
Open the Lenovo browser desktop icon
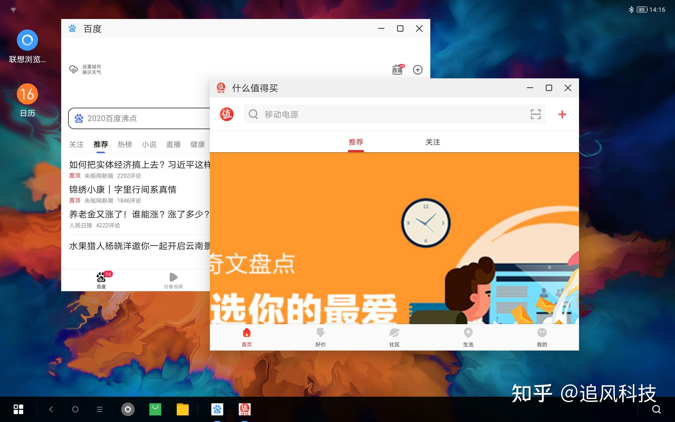27,40
